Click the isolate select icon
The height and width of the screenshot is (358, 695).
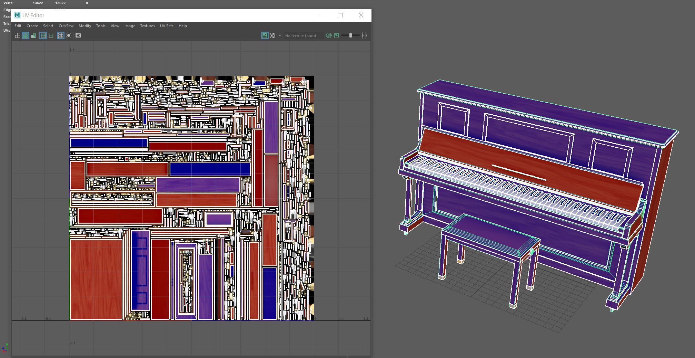click(x=69, y=35)
